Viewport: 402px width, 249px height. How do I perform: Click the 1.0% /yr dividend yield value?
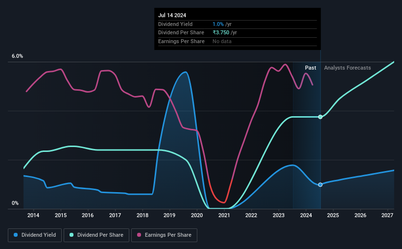pyautogui.click(x=222, y=24)
